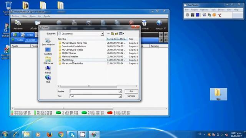Launch Internet Explorer from the taskbar
246x138 pixels.
click(x=16, y=135)
